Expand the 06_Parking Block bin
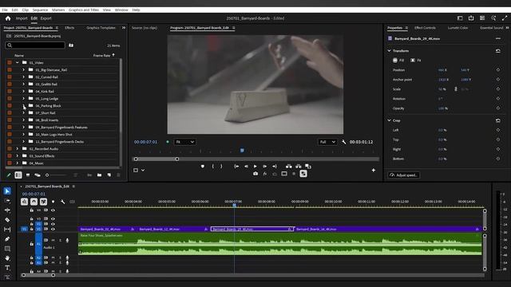The height and width of the screenshot is (287, 511). [23, 106]
